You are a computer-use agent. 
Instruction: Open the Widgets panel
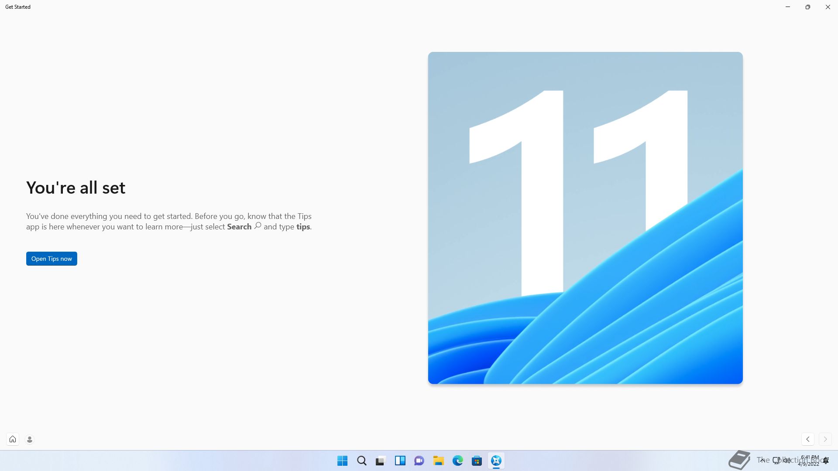400,461
